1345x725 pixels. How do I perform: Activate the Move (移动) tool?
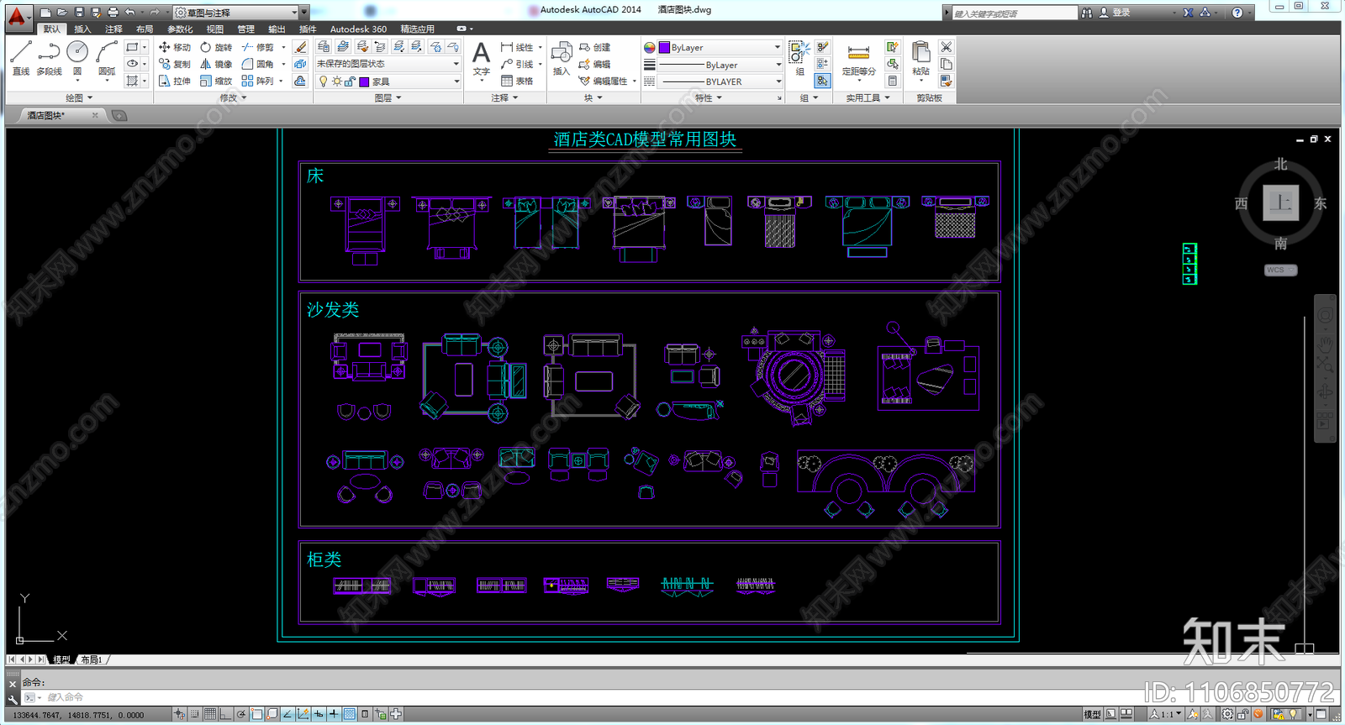[175, 47]
